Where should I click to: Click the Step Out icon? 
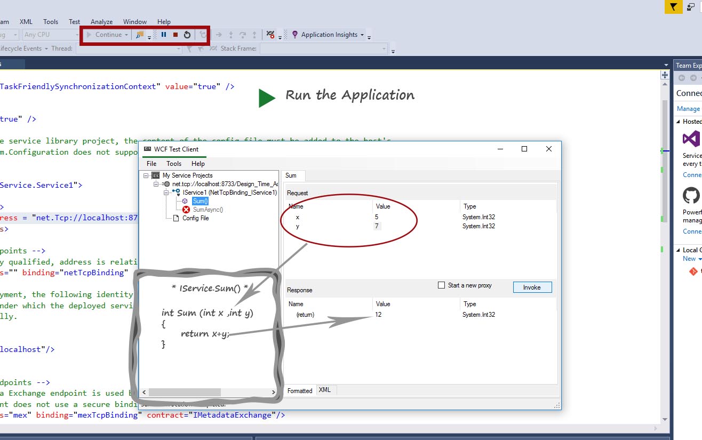(x=254, y=35)
